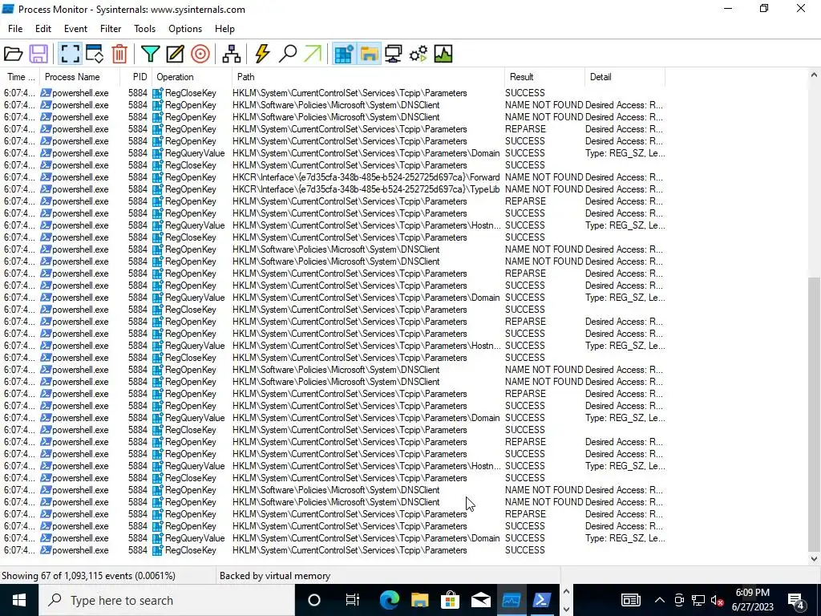
Task: Click the muted volume tray icon
Action: pyautogui.click(x=718, y=600)
